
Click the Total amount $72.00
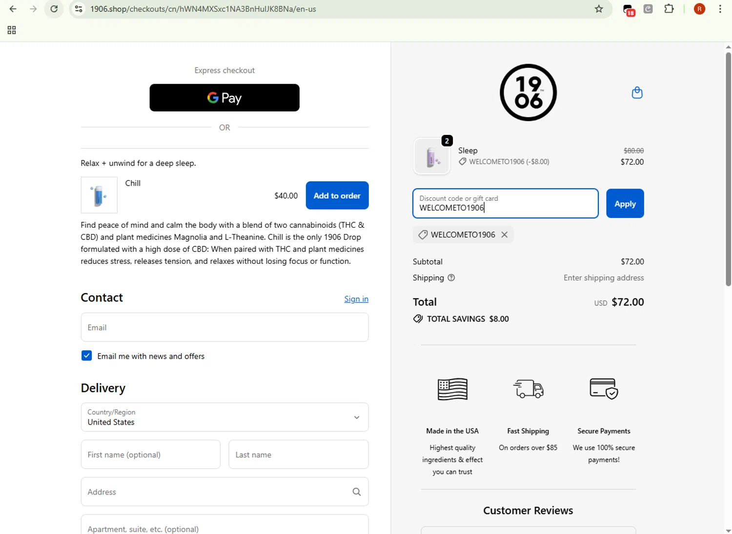click(628, 302)
